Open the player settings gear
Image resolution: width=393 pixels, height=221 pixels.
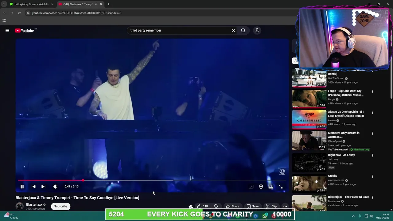(261, 186)
